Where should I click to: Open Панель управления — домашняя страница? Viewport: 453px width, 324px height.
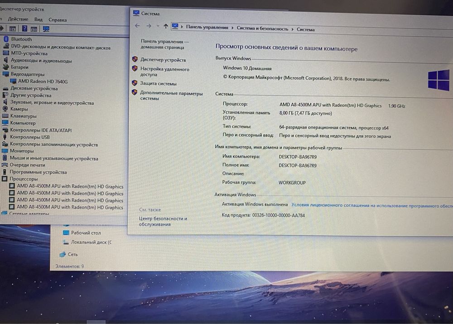tap(164, 44)
